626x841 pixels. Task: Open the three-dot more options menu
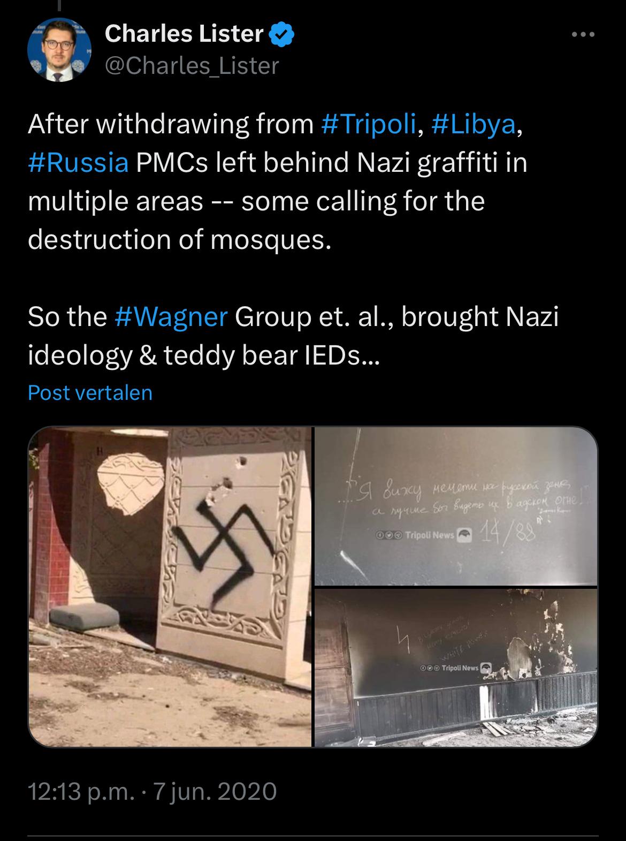(583, 35)
